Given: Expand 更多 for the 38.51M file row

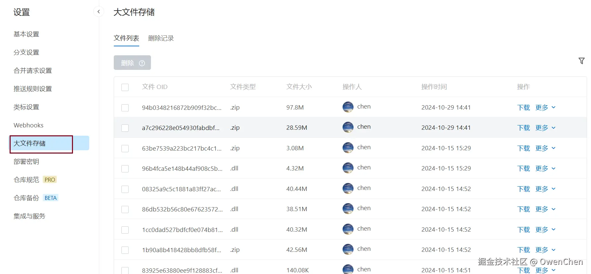Looking at the screenshot, I should point(545,209).
